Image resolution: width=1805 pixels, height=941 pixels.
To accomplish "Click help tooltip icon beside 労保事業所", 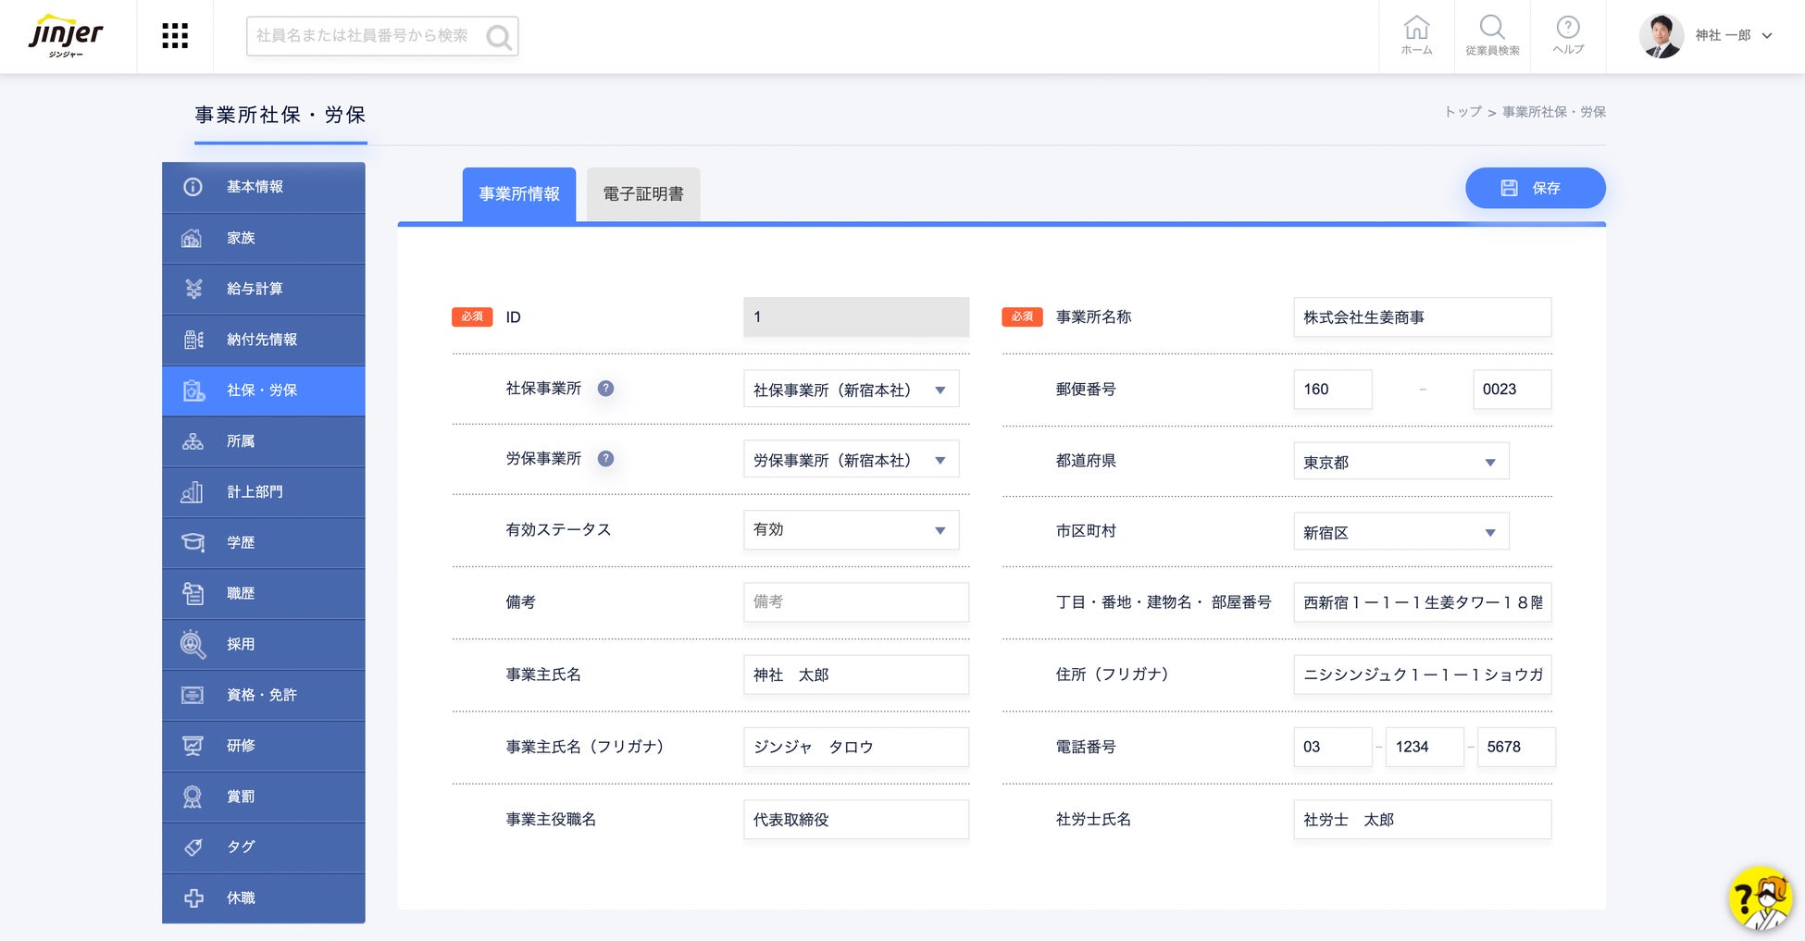I will [605, 459].
